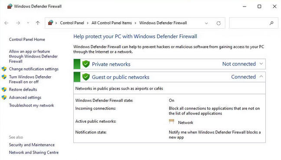Screen dimensions: 281x160
Task: Select All Control Panel Items breadcrumb
Action: 111,23
